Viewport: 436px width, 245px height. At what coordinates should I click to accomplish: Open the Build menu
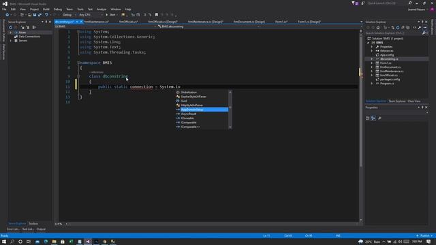pos(46,9)
